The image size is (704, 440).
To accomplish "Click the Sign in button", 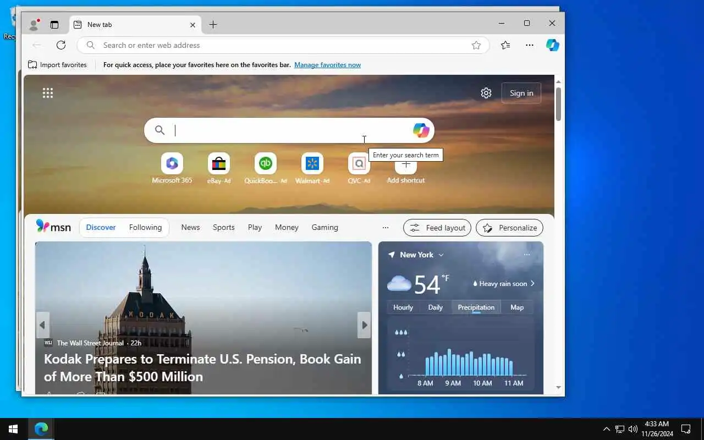I will (521, 93).
